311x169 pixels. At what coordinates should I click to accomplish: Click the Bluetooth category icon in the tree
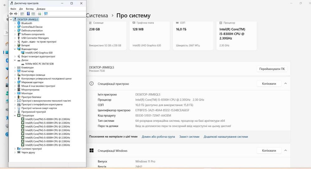pos(19,23)
